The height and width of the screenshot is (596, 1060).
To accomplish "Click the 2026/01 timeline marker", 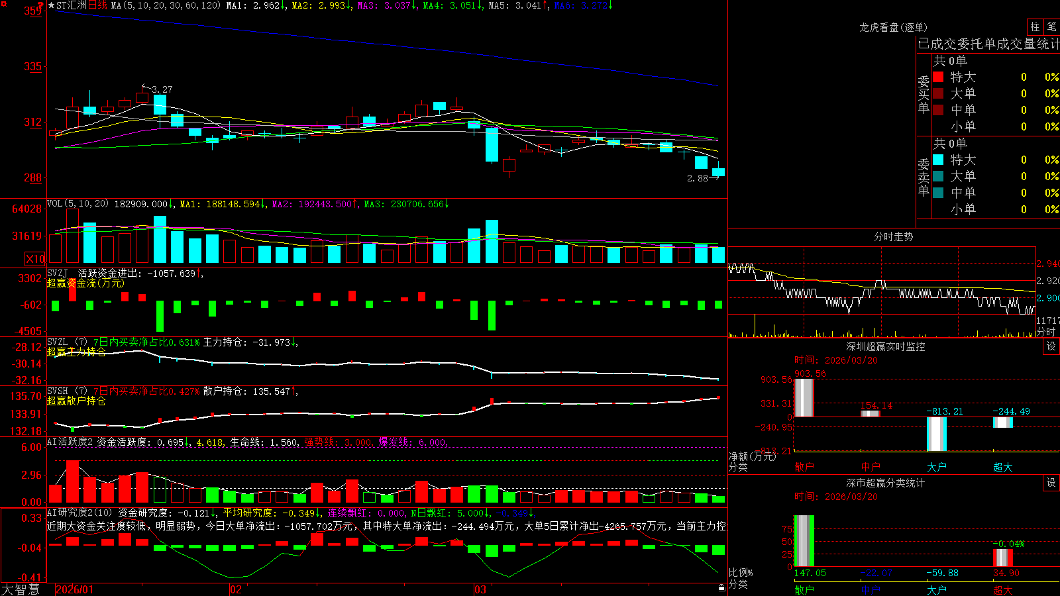I will (x=75, y=589).
